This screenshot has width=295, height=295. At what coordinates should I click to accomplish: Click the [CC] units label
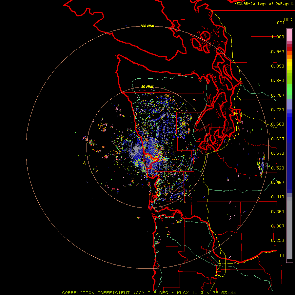pyautogui.click(x=280, y=23)
